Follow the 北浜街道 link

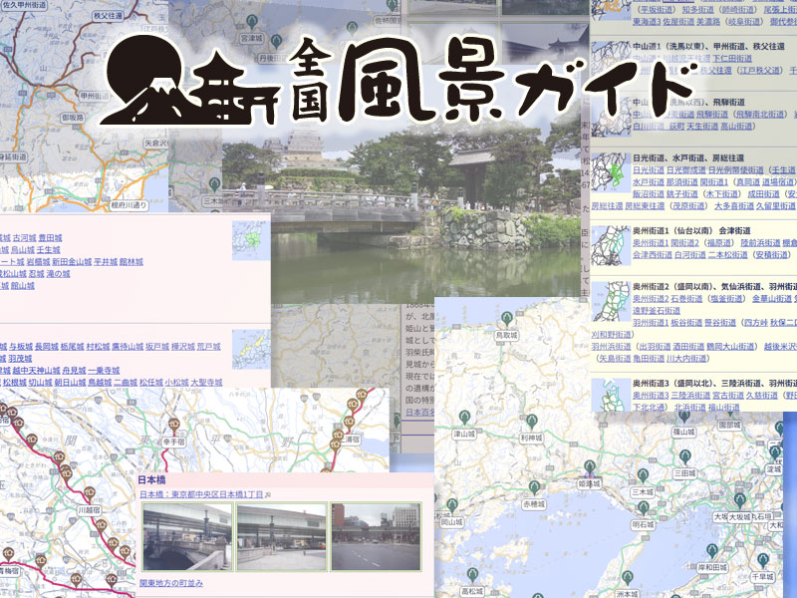click(x=683, y=407)
